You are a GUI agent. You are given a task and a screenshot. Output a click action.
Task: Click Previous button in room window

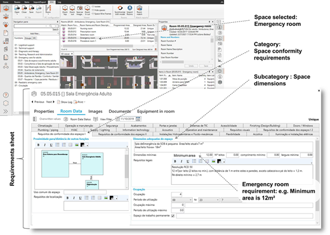pos(38,102)
